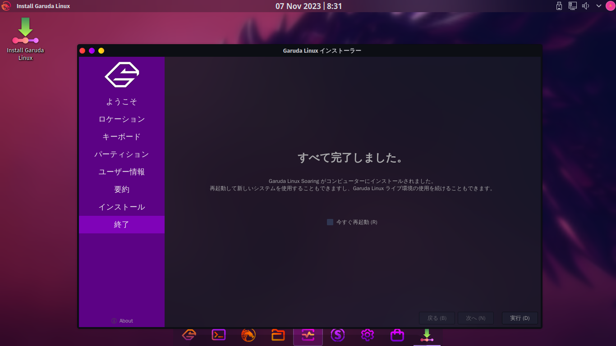Select the キーボード step in the sidebar
Image resolution: width=616 pixels, height=346 pixels.
(x=122, y=137)
